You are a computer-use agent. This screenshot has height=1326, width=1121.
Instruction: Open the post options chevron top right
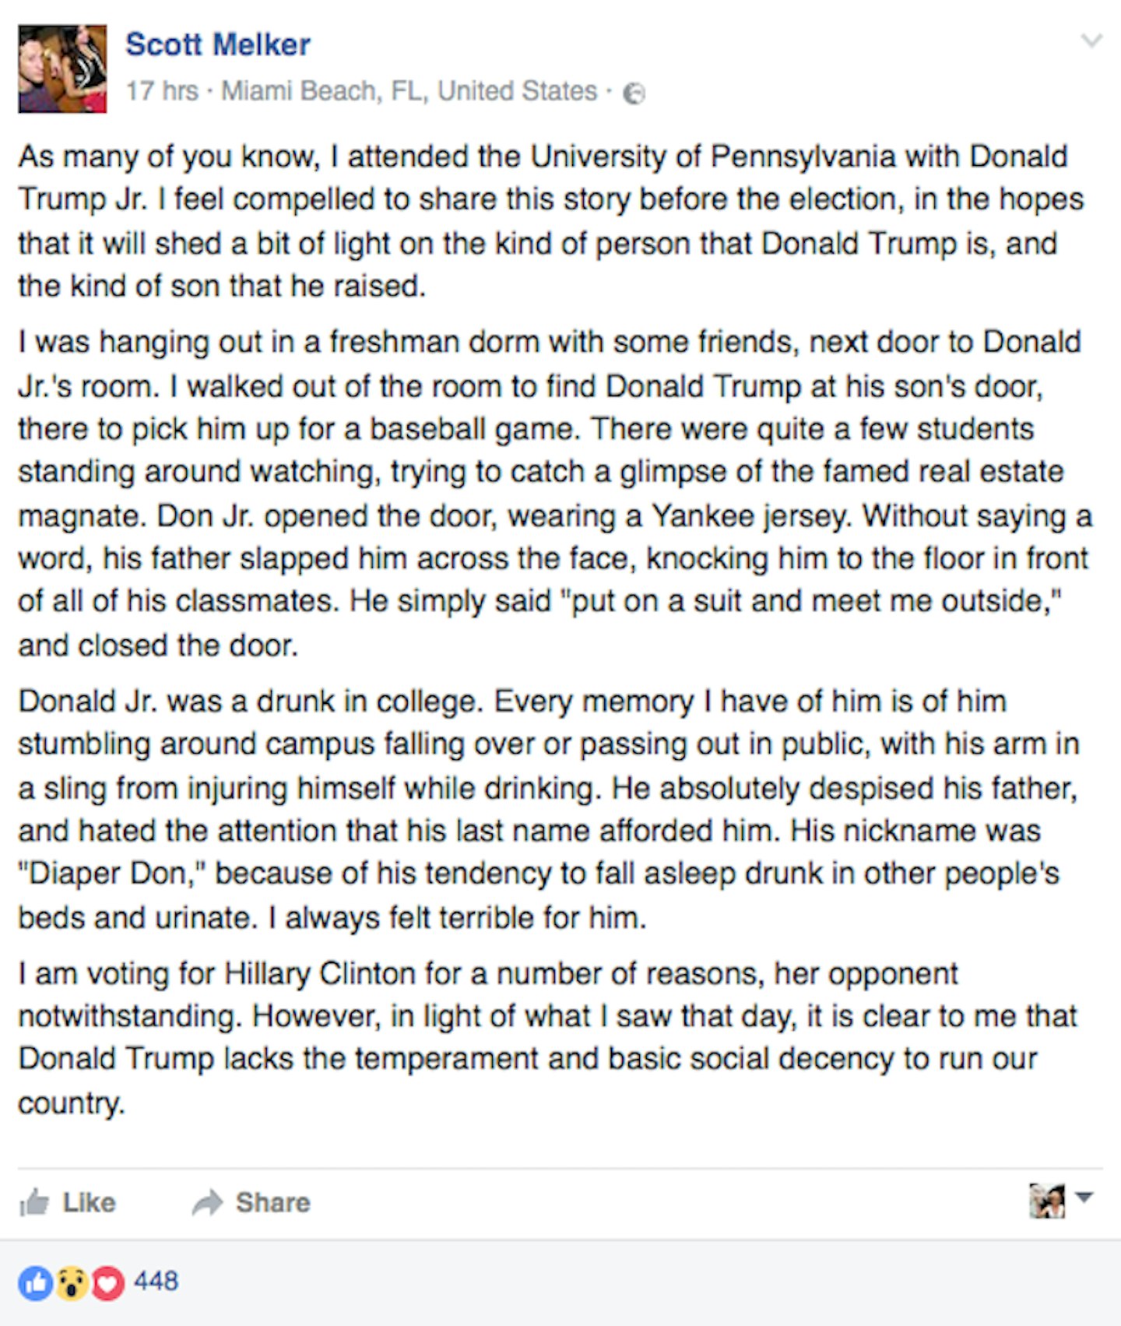click(x=1092, y=40)
